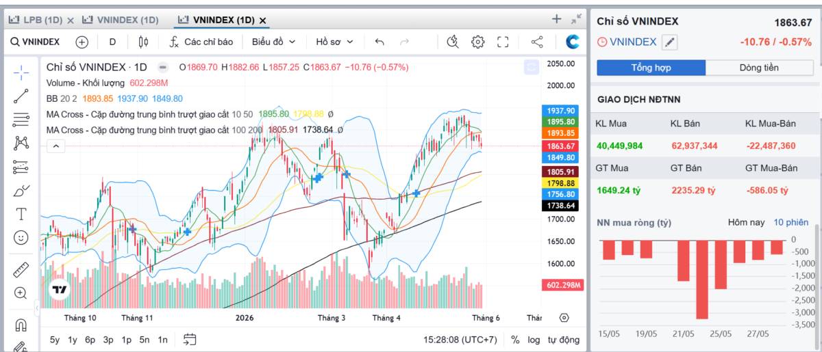Change the D time interval

[112, 42]
